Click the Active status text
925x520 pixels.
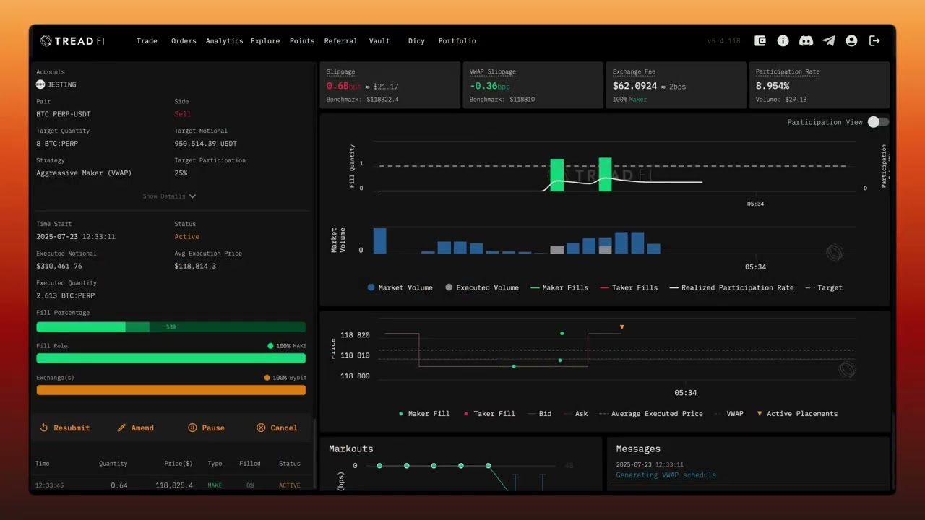pos(186,237)
